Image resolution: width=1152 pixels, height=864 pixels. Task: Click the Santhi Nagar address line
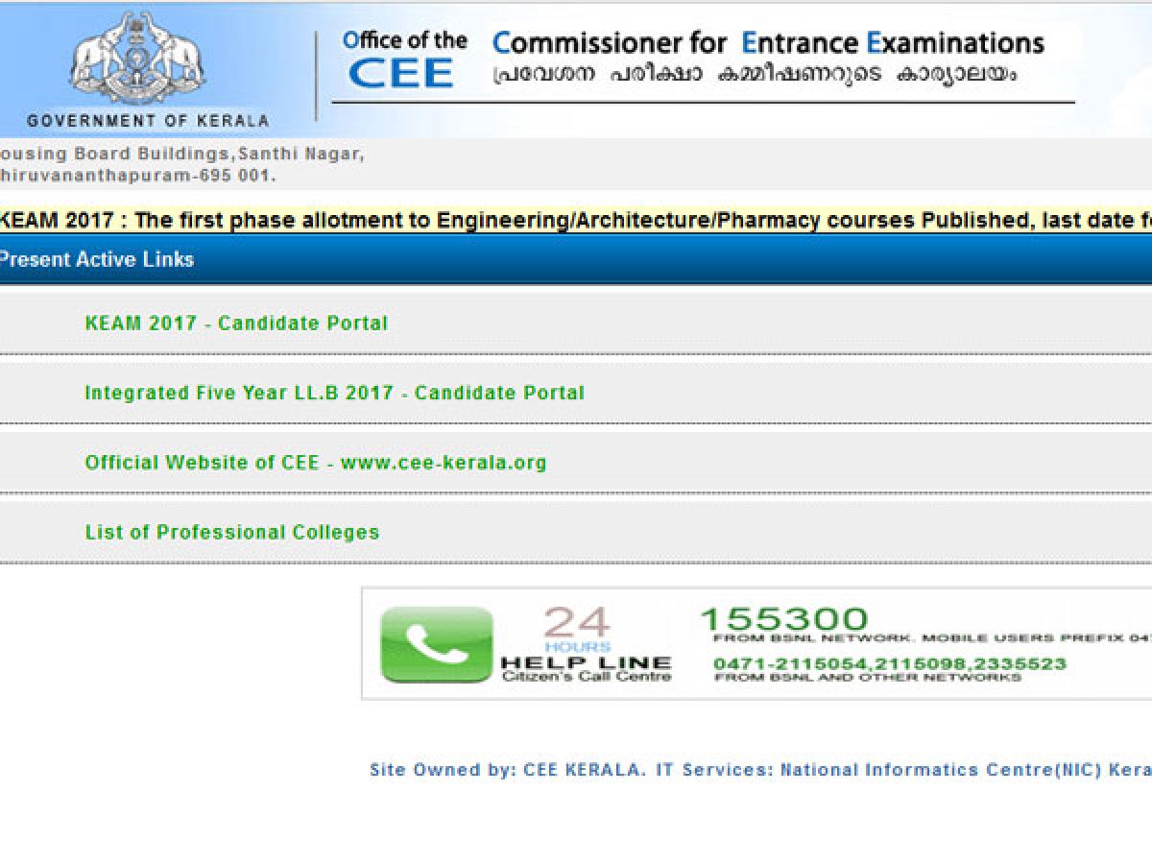click(182, 155)
